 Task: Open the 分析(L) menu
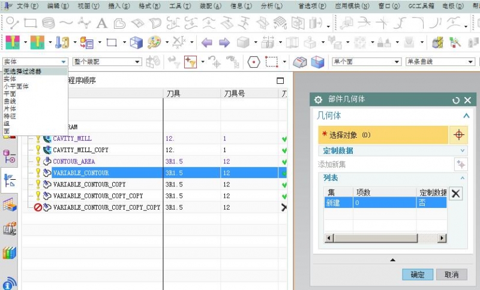[x=271, y=6]
